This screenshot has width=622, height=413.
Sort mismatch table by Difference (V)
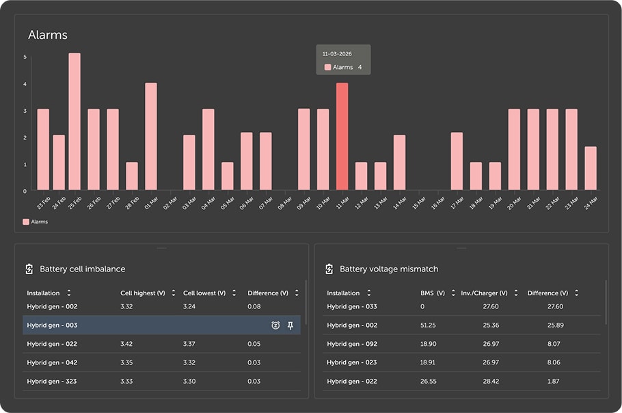pyautogui.click(x=576, y=293)
